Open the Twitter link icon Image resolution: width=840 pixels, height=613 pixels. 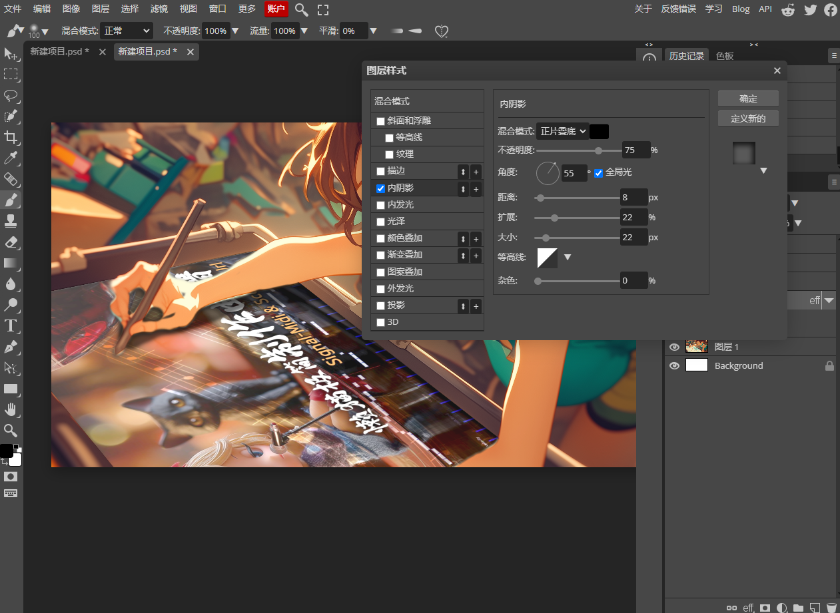(810, 9)
